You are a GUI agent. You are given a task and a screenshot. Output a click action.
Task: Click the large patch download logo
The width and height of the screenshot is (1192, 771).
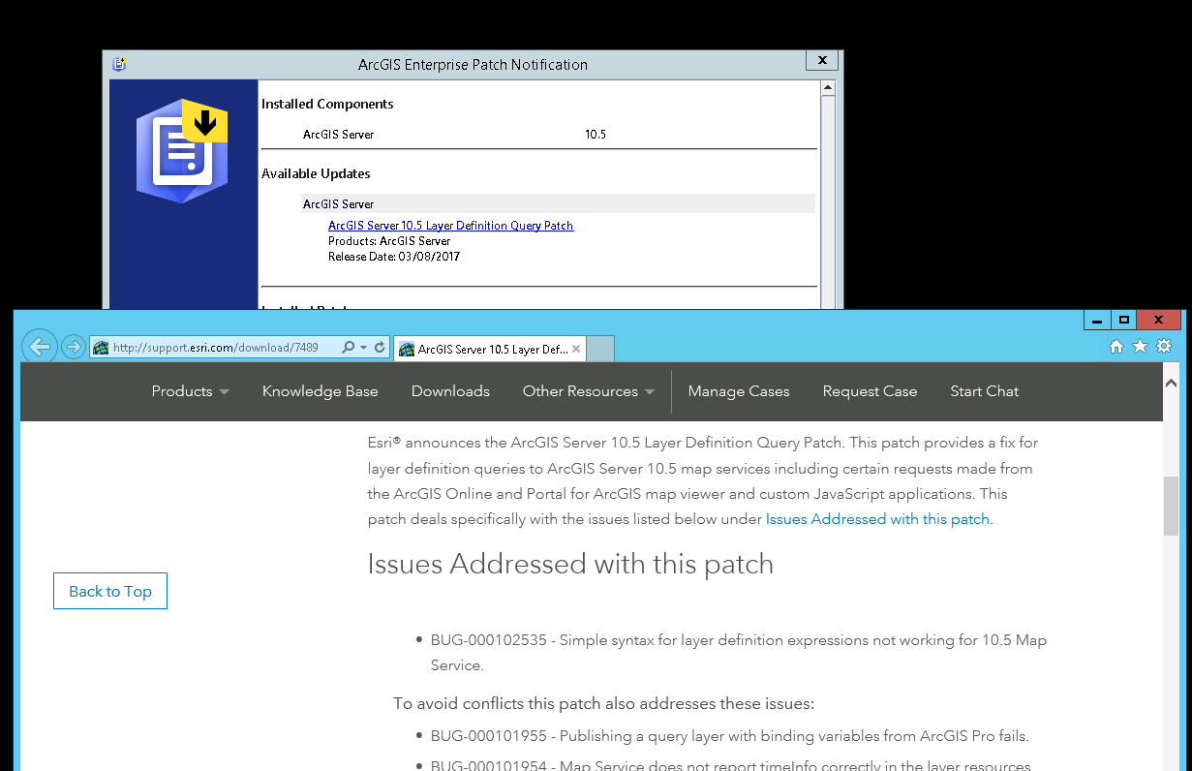(181, 149)
